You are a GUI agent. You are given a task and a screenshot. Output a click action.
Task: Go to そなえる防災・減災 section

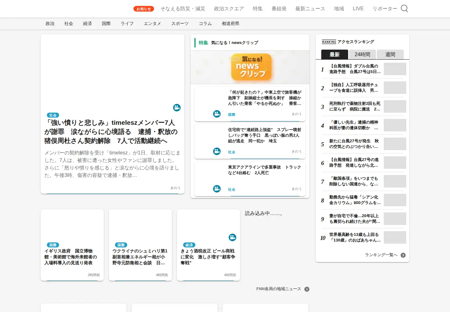point(183,9)
